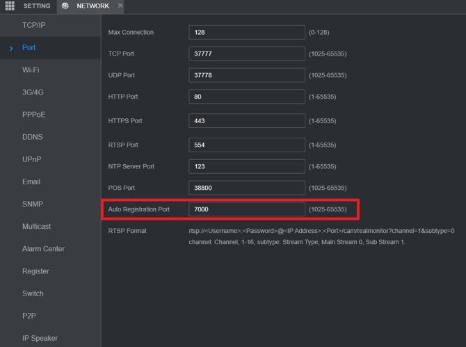Click the grid icon beside SETTING
This screenshot has height=347, width=466.
[x=10, y=6]
